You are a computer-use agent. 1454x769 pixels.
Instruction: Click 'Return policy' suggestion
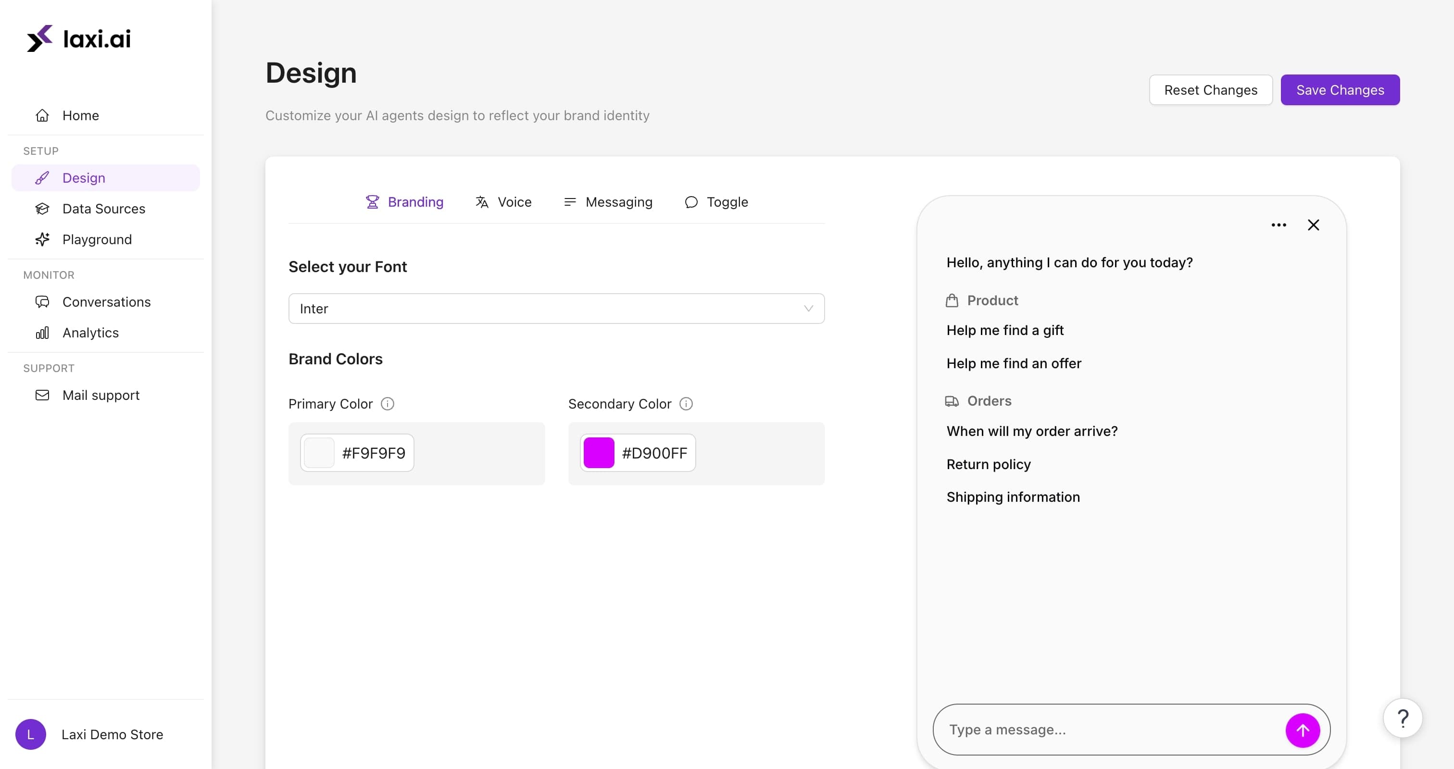click(989, 464)
